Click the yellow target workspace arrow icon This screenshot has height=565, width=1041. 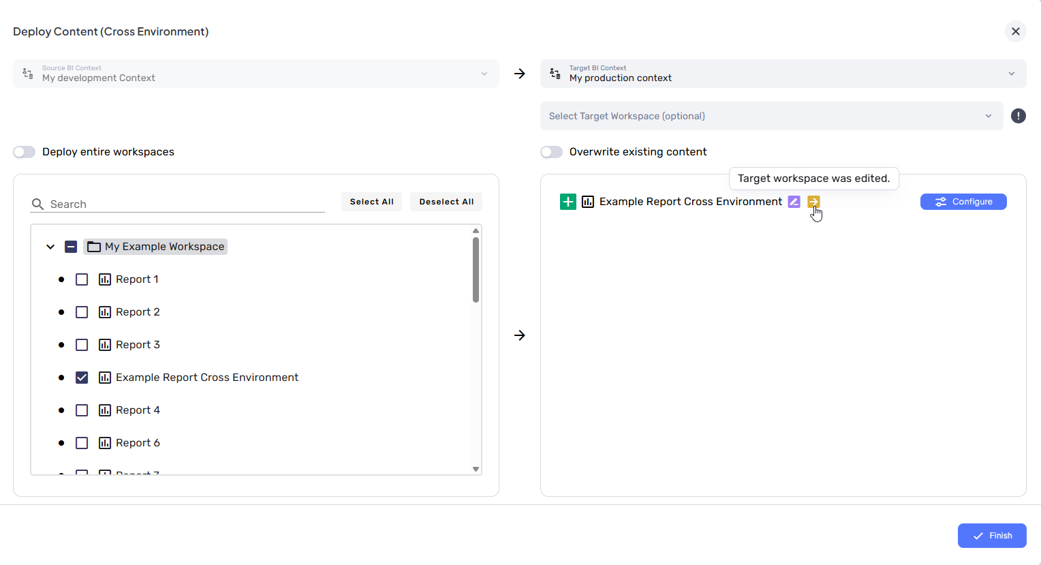pyautogui.click(x=813, y=202)
